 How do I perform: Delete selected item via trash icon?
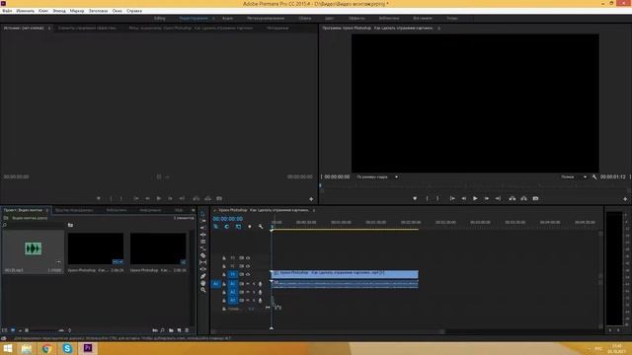pyautogui.click(x=187, y=330)
